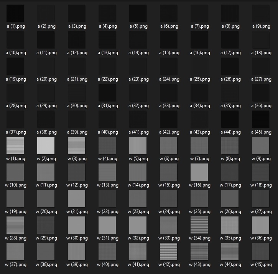278x274 pixels.
Task: Click the striped w (42).png thumbnail
Action: click(168, 251)
